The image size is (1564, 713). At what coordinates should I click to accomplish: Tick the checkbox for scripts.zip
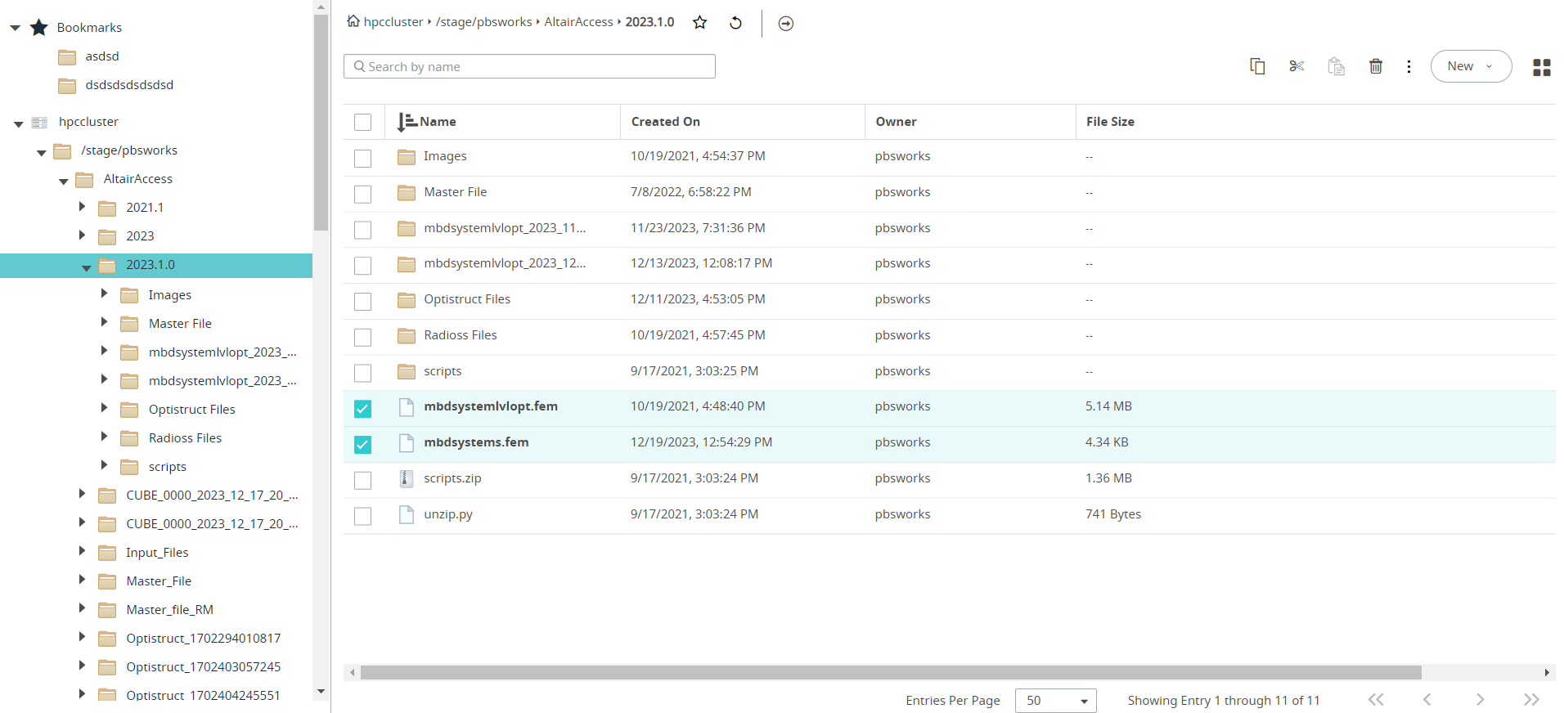pos(362,480)
